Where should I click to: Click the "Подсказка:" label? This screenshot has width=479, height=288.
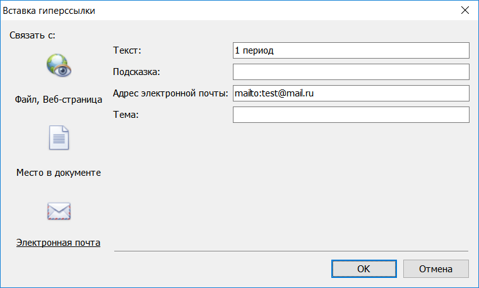(x=136, y=72)
